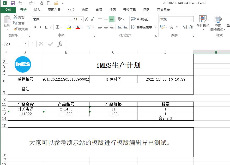The width and height of the screenshot is (230, 165).
Task: Toggle italic formatting
Action: (x=40, y=27)
